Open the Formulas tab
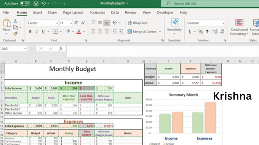Screen dimensions: 259x145 97,12
